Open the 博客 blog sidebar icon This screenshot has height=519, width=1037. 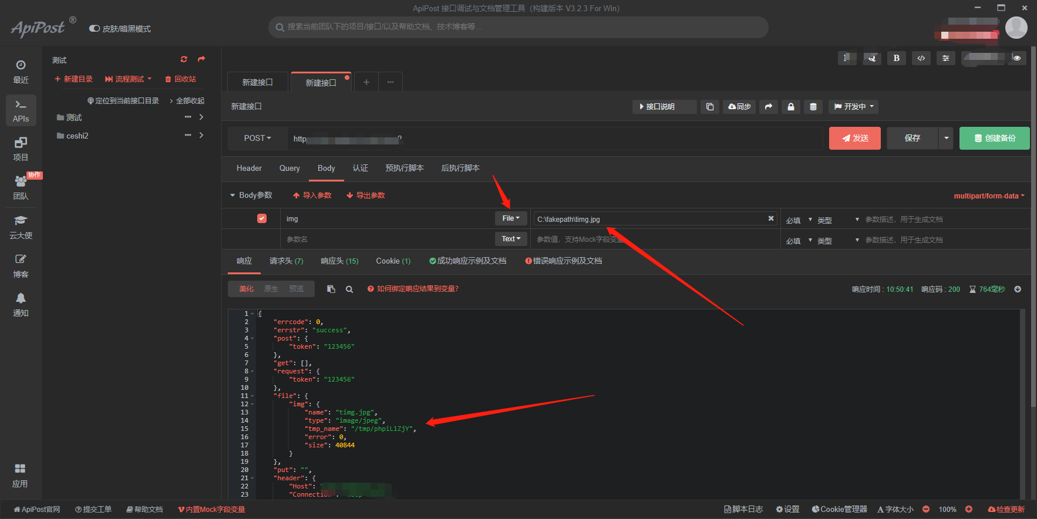click(21, 266)
